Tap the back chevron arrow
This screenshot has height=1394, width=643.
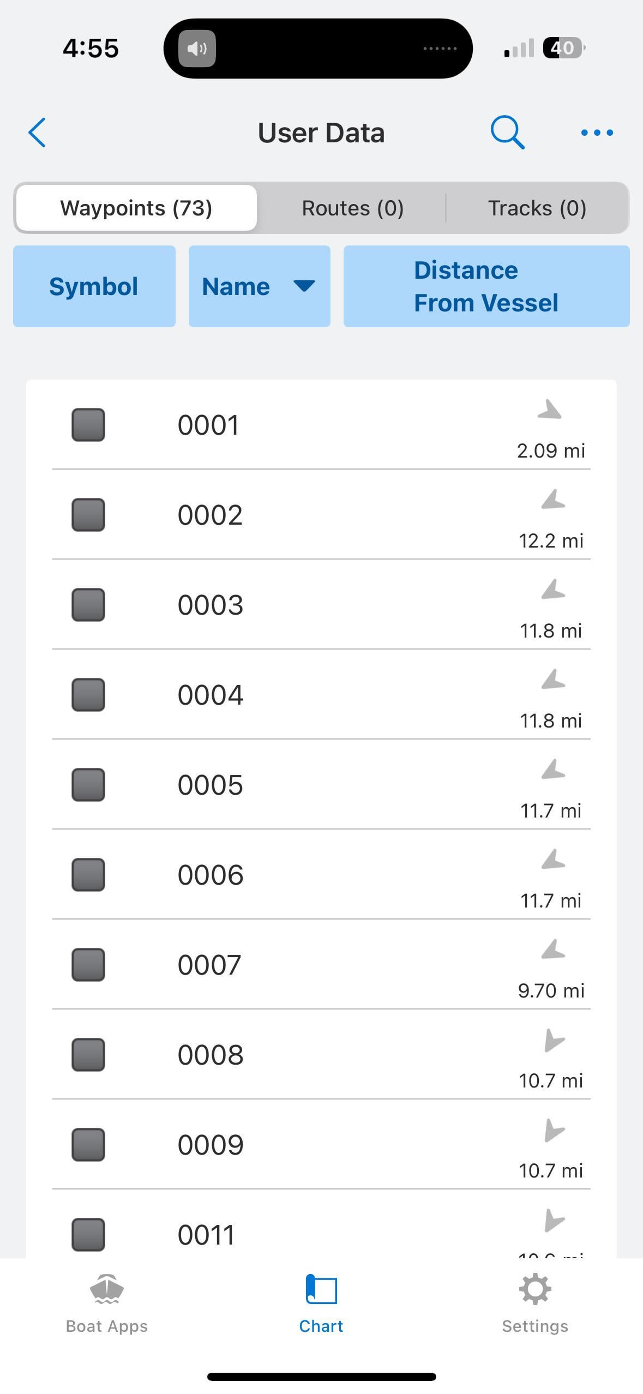point(37,133)
